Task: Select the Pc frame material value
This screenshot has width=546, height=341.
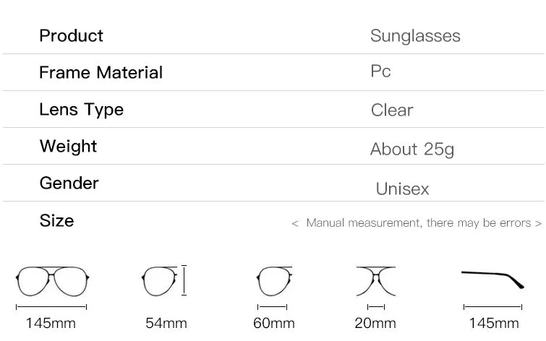Action: click(x=380, y=72)
